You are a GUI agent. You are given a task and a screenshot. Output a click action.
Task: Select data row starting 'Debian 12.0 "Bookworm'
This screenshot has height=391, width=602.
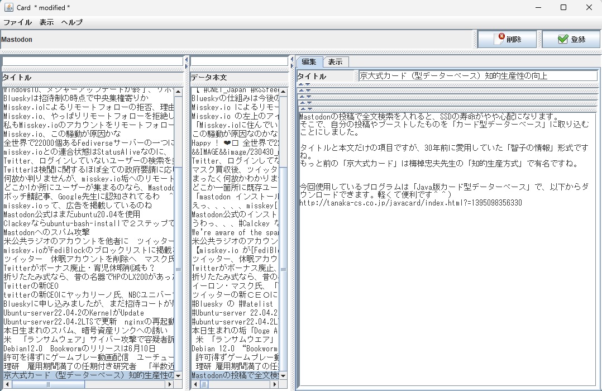[x=235, y=349]
